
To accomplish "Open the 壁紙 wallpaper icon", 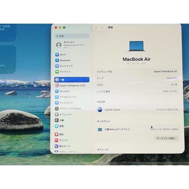I will coord(57,126).
